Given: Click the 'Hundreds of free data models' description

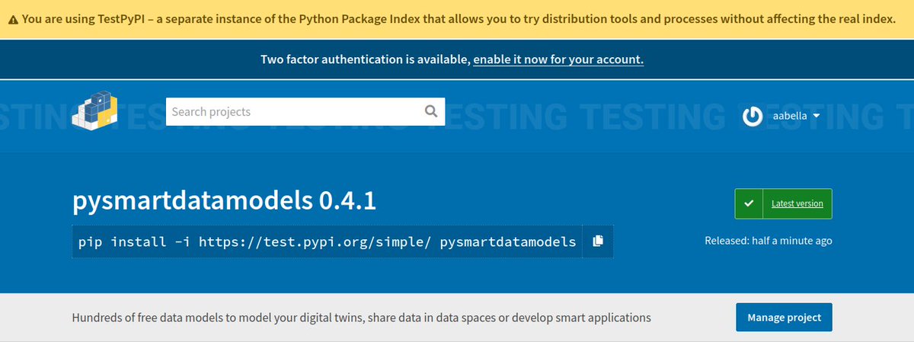Looking at the screenshot, I should pos(361,318).
